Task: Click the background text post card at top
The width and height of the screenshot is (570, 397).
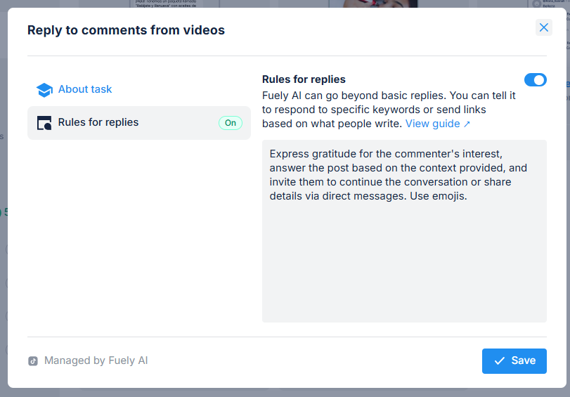Action: click(165, 4)
